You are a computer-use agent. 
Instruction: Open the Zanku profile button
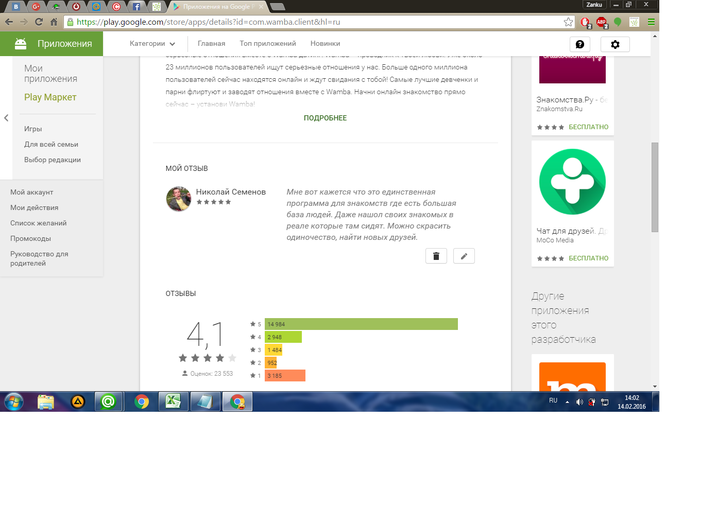point(594,4)
